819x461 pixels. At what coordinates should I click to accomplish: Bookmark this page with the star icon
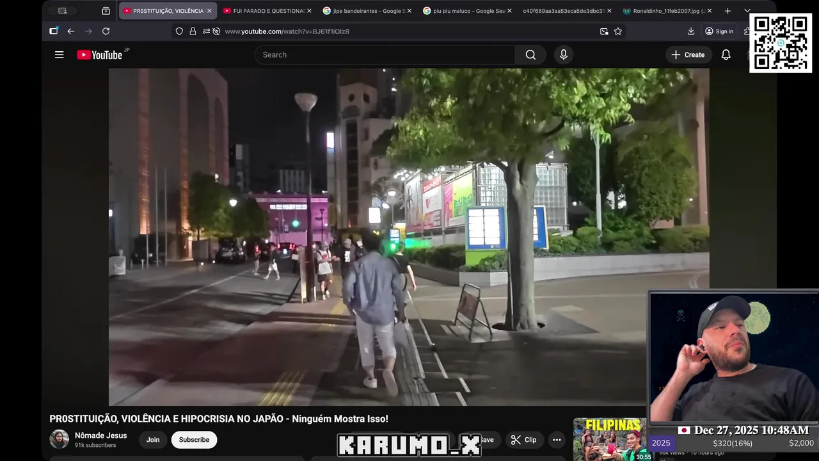(618, 31)
